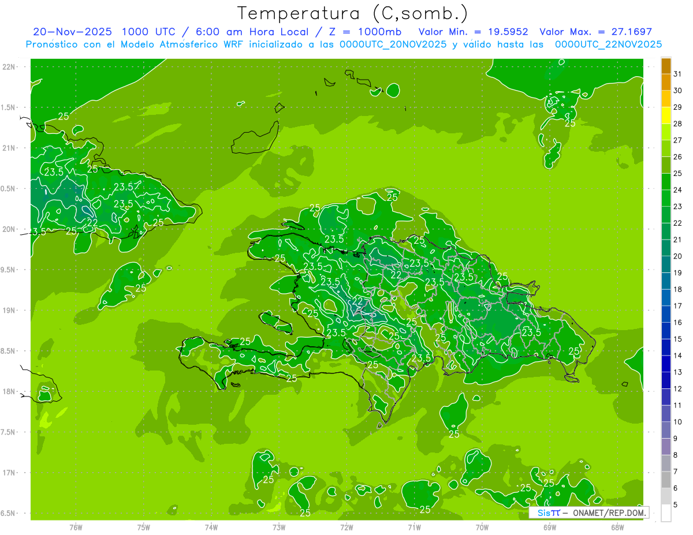Viewport: 693px width, 535px height.
Task: Pick the dark orange band above 31 in legend
Action: (x=666, y=66)
